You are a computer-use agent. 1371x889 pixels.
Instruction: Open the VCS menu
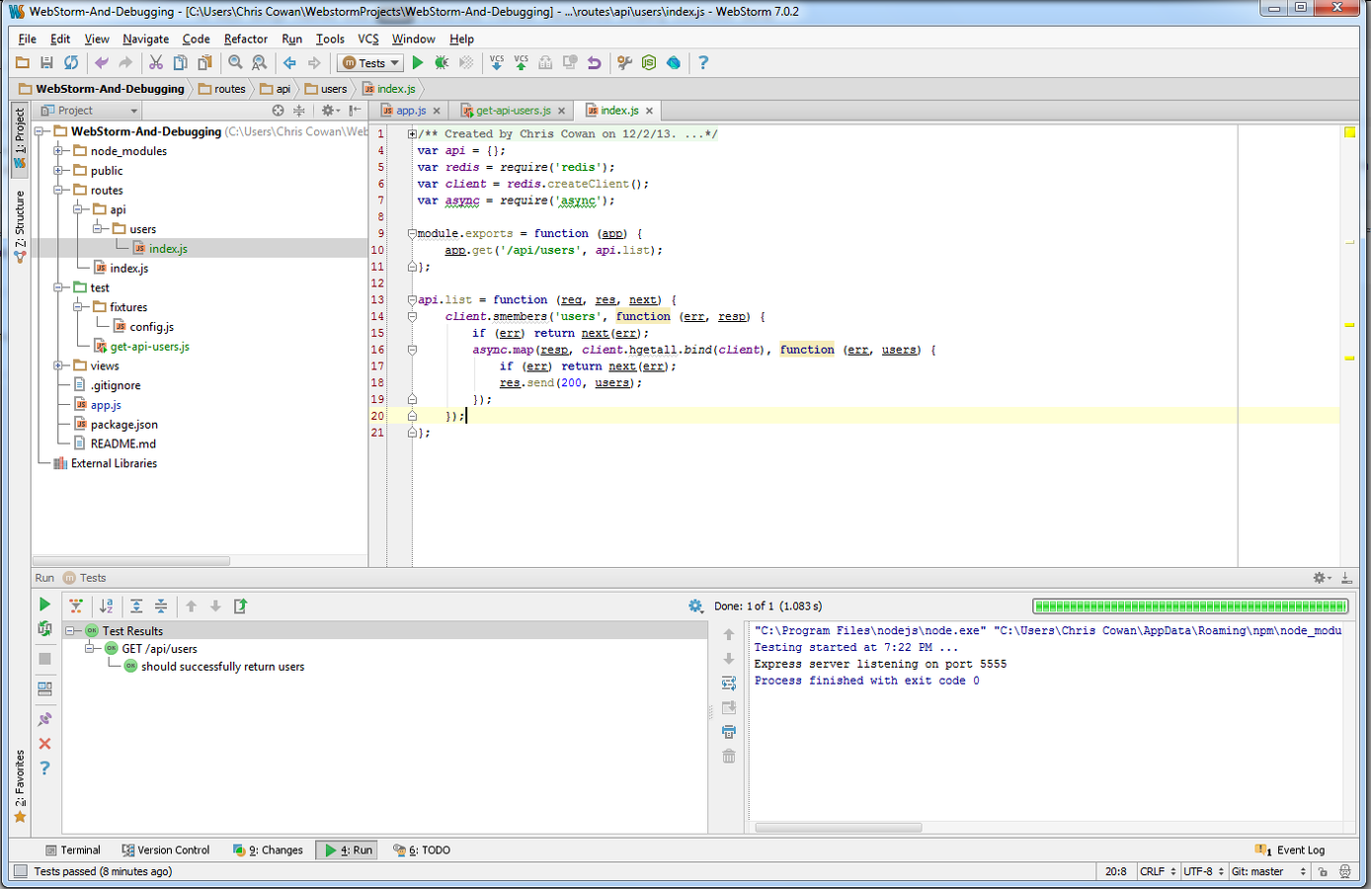pyautogui.click(x=367, y=39)
